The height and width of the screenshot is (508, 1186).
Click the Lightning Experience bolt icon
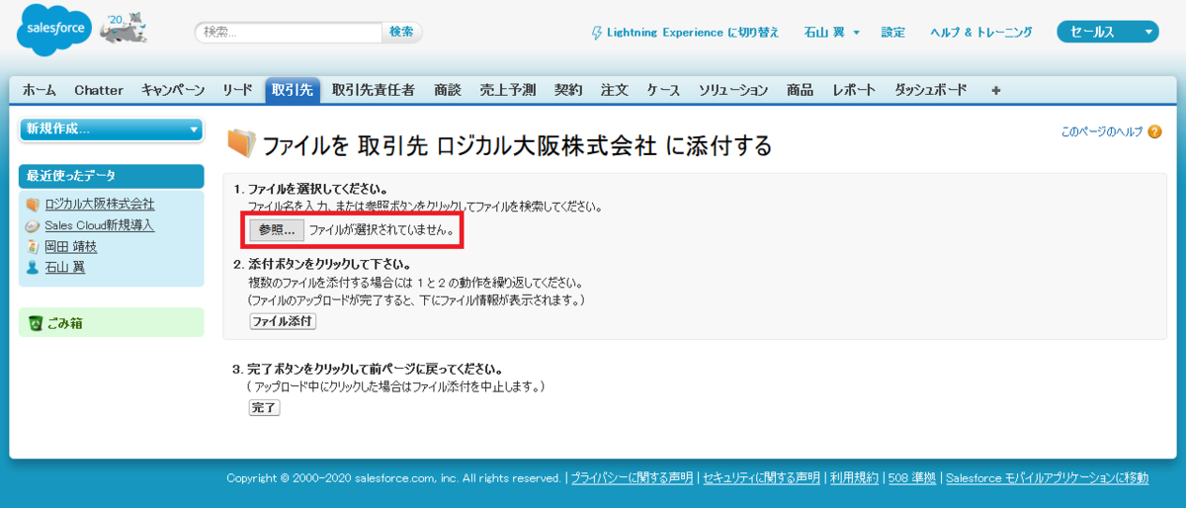[596, 33]
